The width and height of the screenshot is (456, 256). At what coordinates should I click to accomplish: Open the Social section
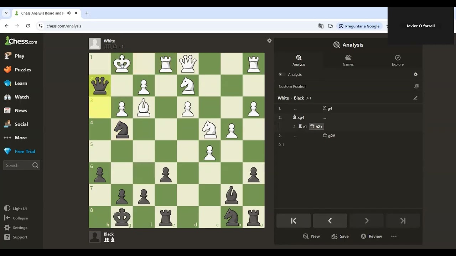point(16,124)
